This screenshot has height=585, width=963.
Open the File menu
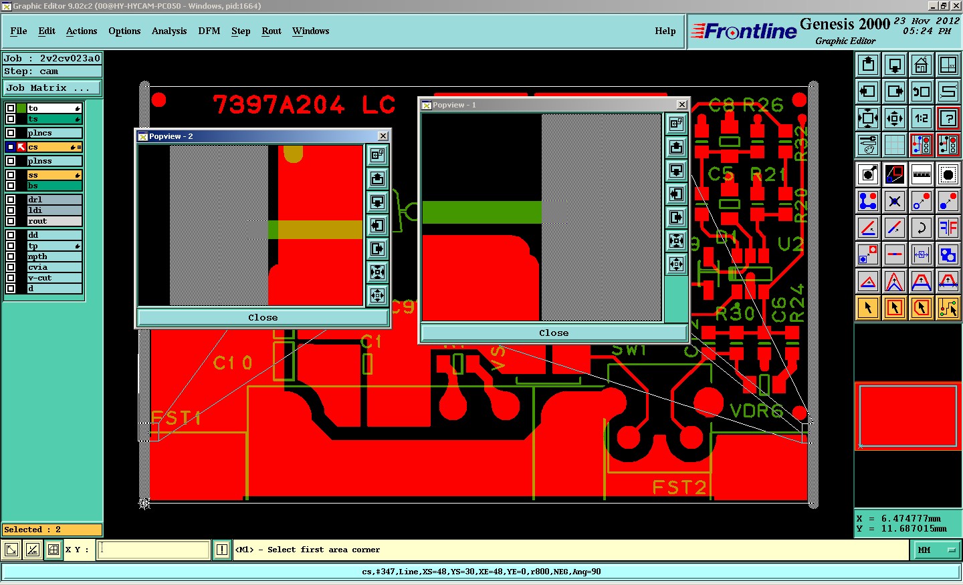coord(19,31)
